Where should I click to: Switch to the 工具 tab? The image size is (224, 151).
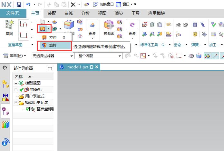click(136, 13)
